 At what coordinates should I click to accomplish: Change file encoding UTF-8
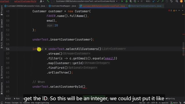154,103
